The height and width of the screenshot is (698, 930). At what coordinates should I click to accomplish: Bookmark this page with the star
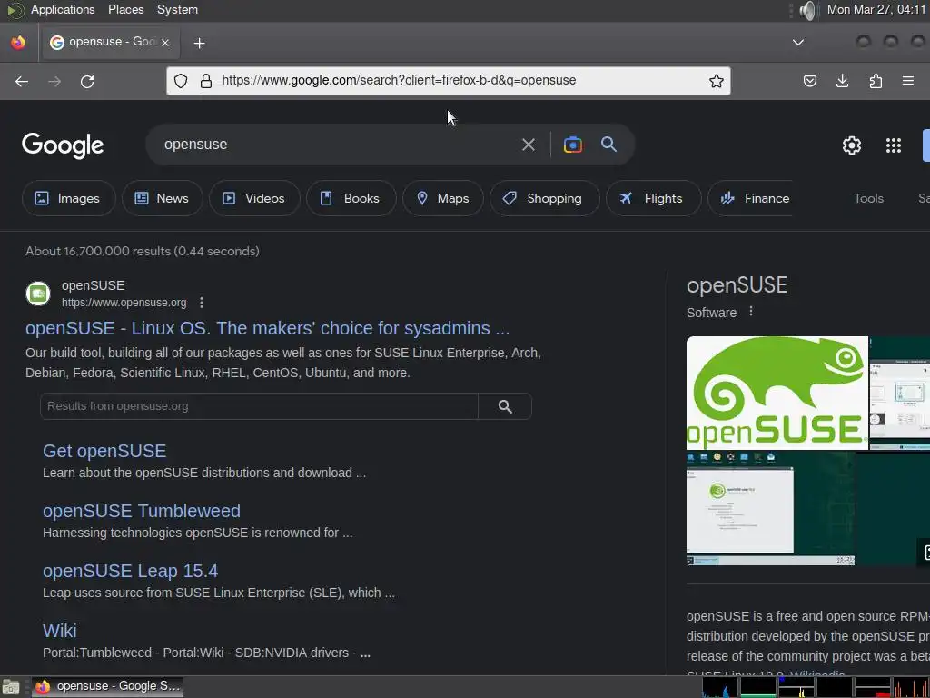[x=717, y=81]
